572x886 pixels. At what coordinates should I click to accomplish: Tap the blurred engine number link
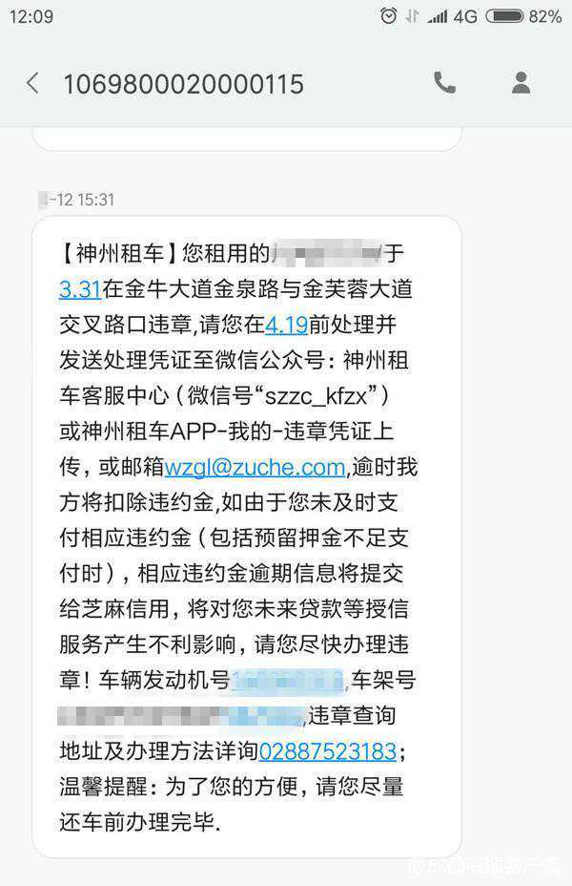[x=287, y=681]
